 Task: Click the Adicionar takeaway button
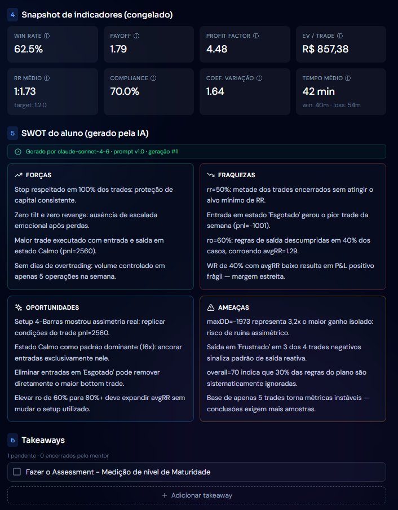click(197, 495)
